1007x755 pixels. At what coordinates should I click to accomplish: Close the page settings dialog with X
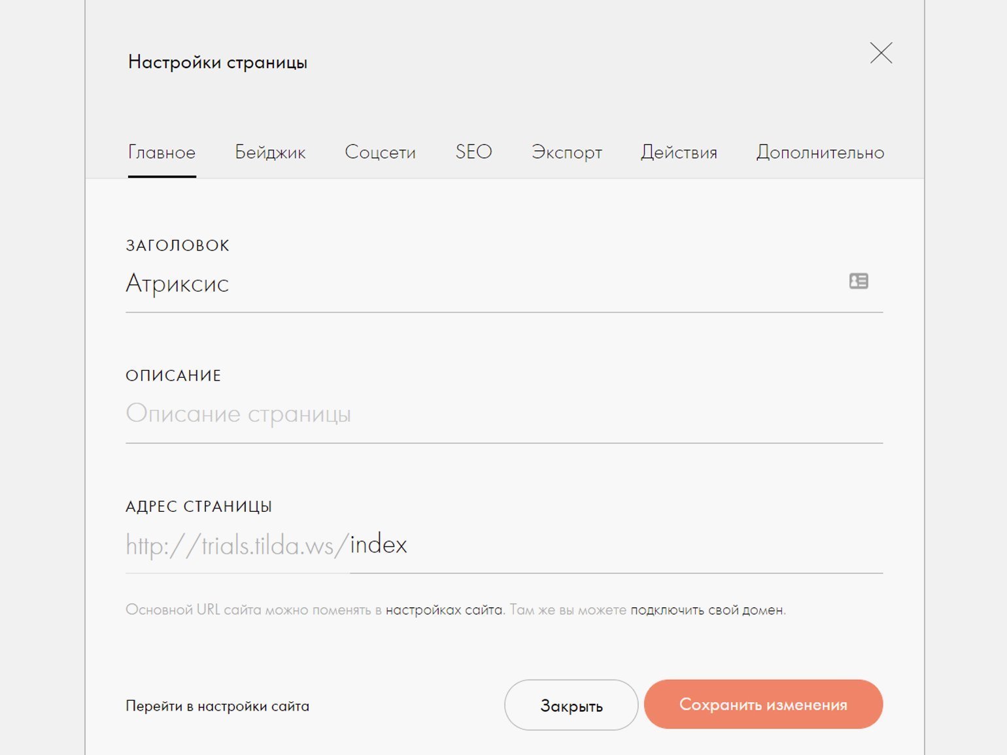[881, 53]
